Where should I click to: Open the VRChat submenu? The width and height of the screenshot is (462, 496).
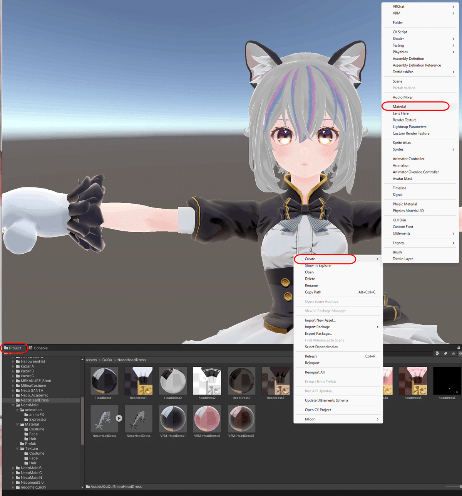[420, 7]
